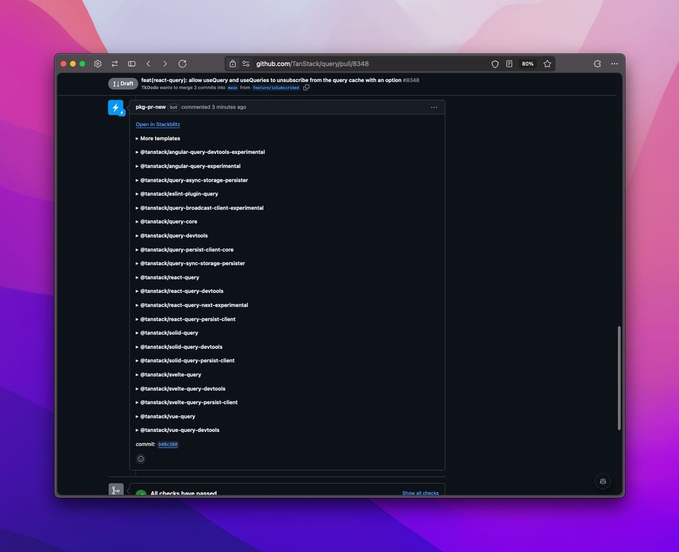679x552 pixels.
Task: Expand @tanstack/query-broadcast-client-experimental
Action: pyautogui.click(x=199, y=208)
